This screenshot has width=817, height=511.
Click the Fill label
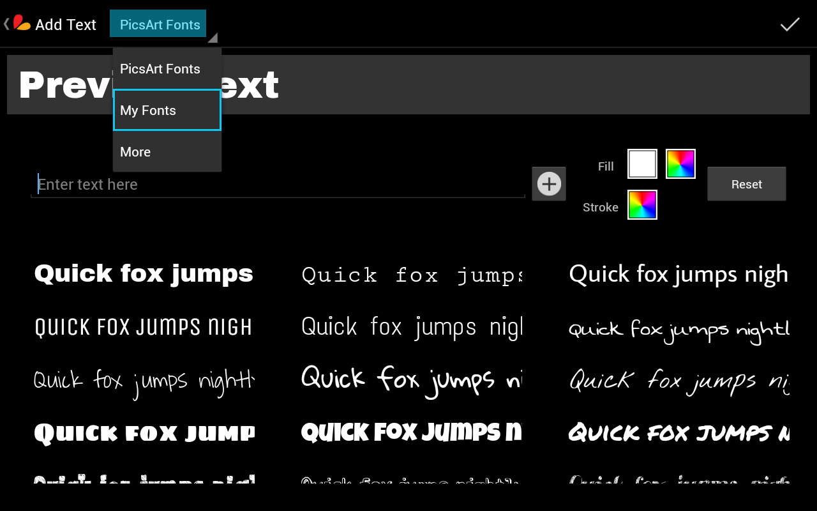click(606, 167)
